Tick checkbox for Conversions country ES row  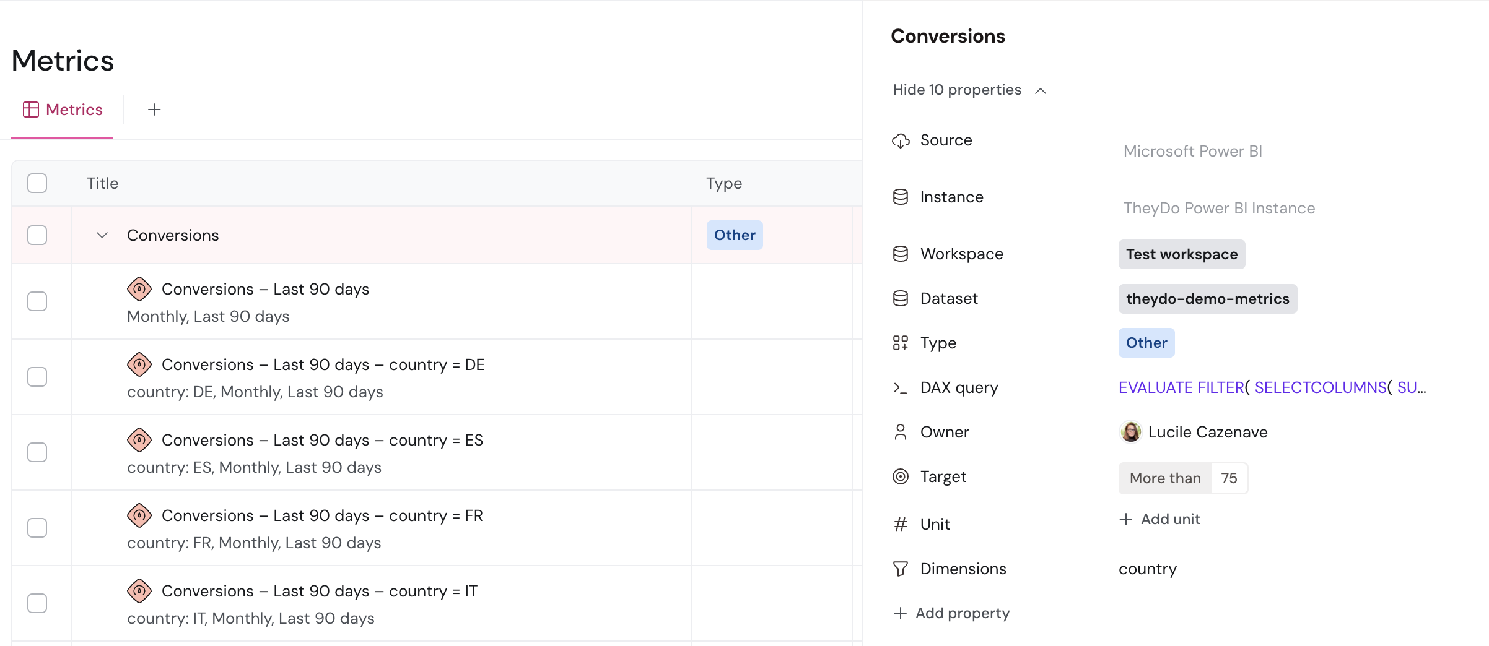(x=37, y=452)
